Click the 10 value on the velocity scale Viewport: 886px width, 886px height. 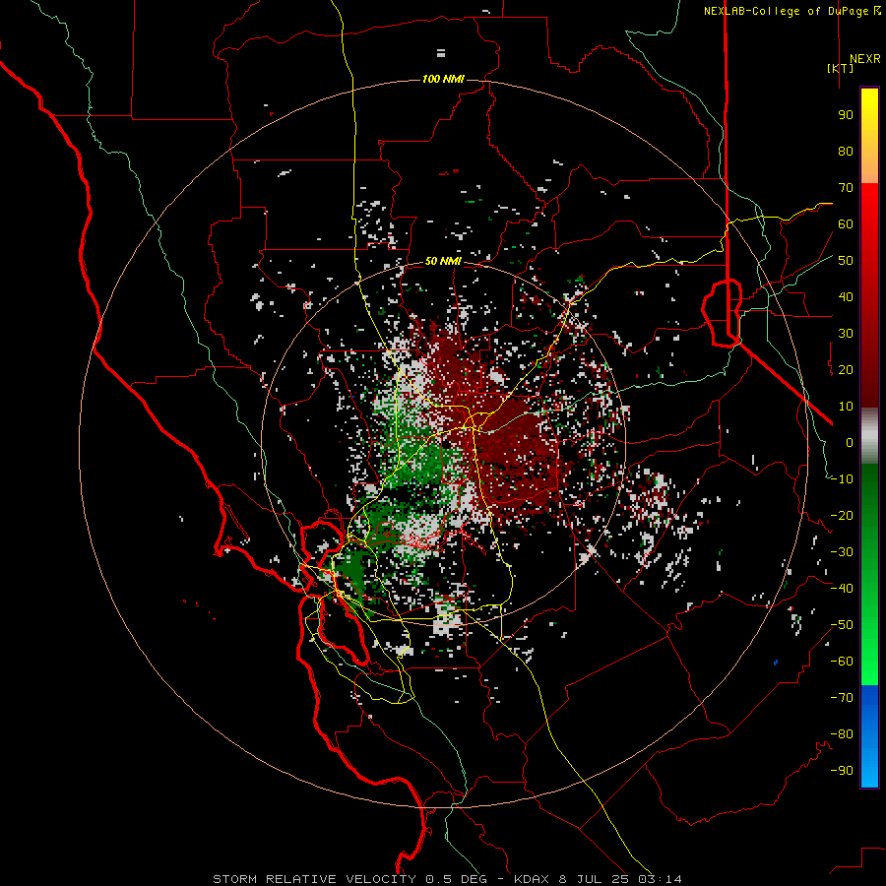[x=846, y=407]
